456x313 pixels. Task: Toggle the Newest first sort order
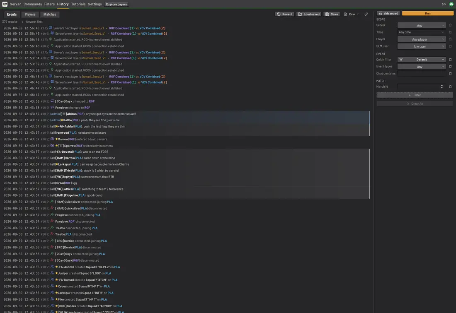point(32,22)
